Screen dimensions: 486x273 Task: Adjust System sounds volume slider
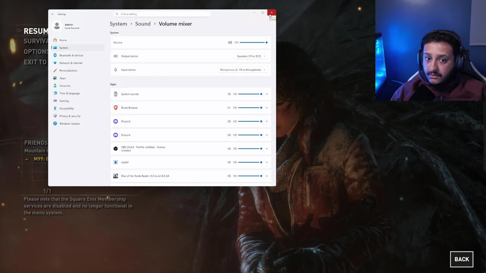coord(250,94)
